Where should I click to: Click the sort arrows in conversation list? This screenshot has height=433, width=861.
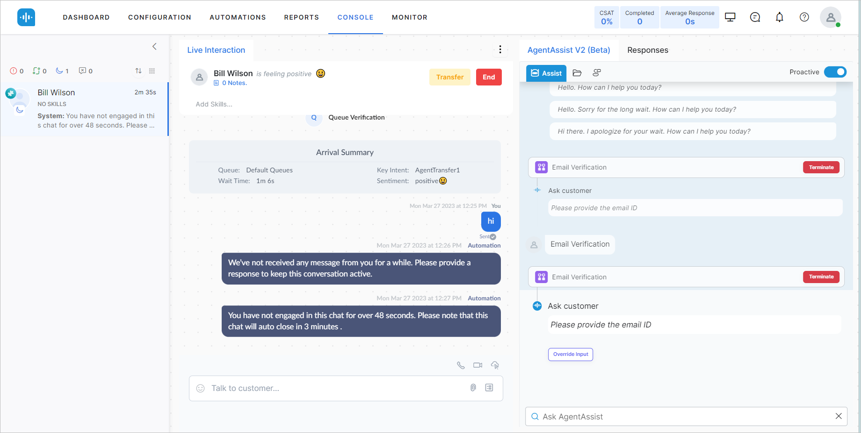[138, 71]
